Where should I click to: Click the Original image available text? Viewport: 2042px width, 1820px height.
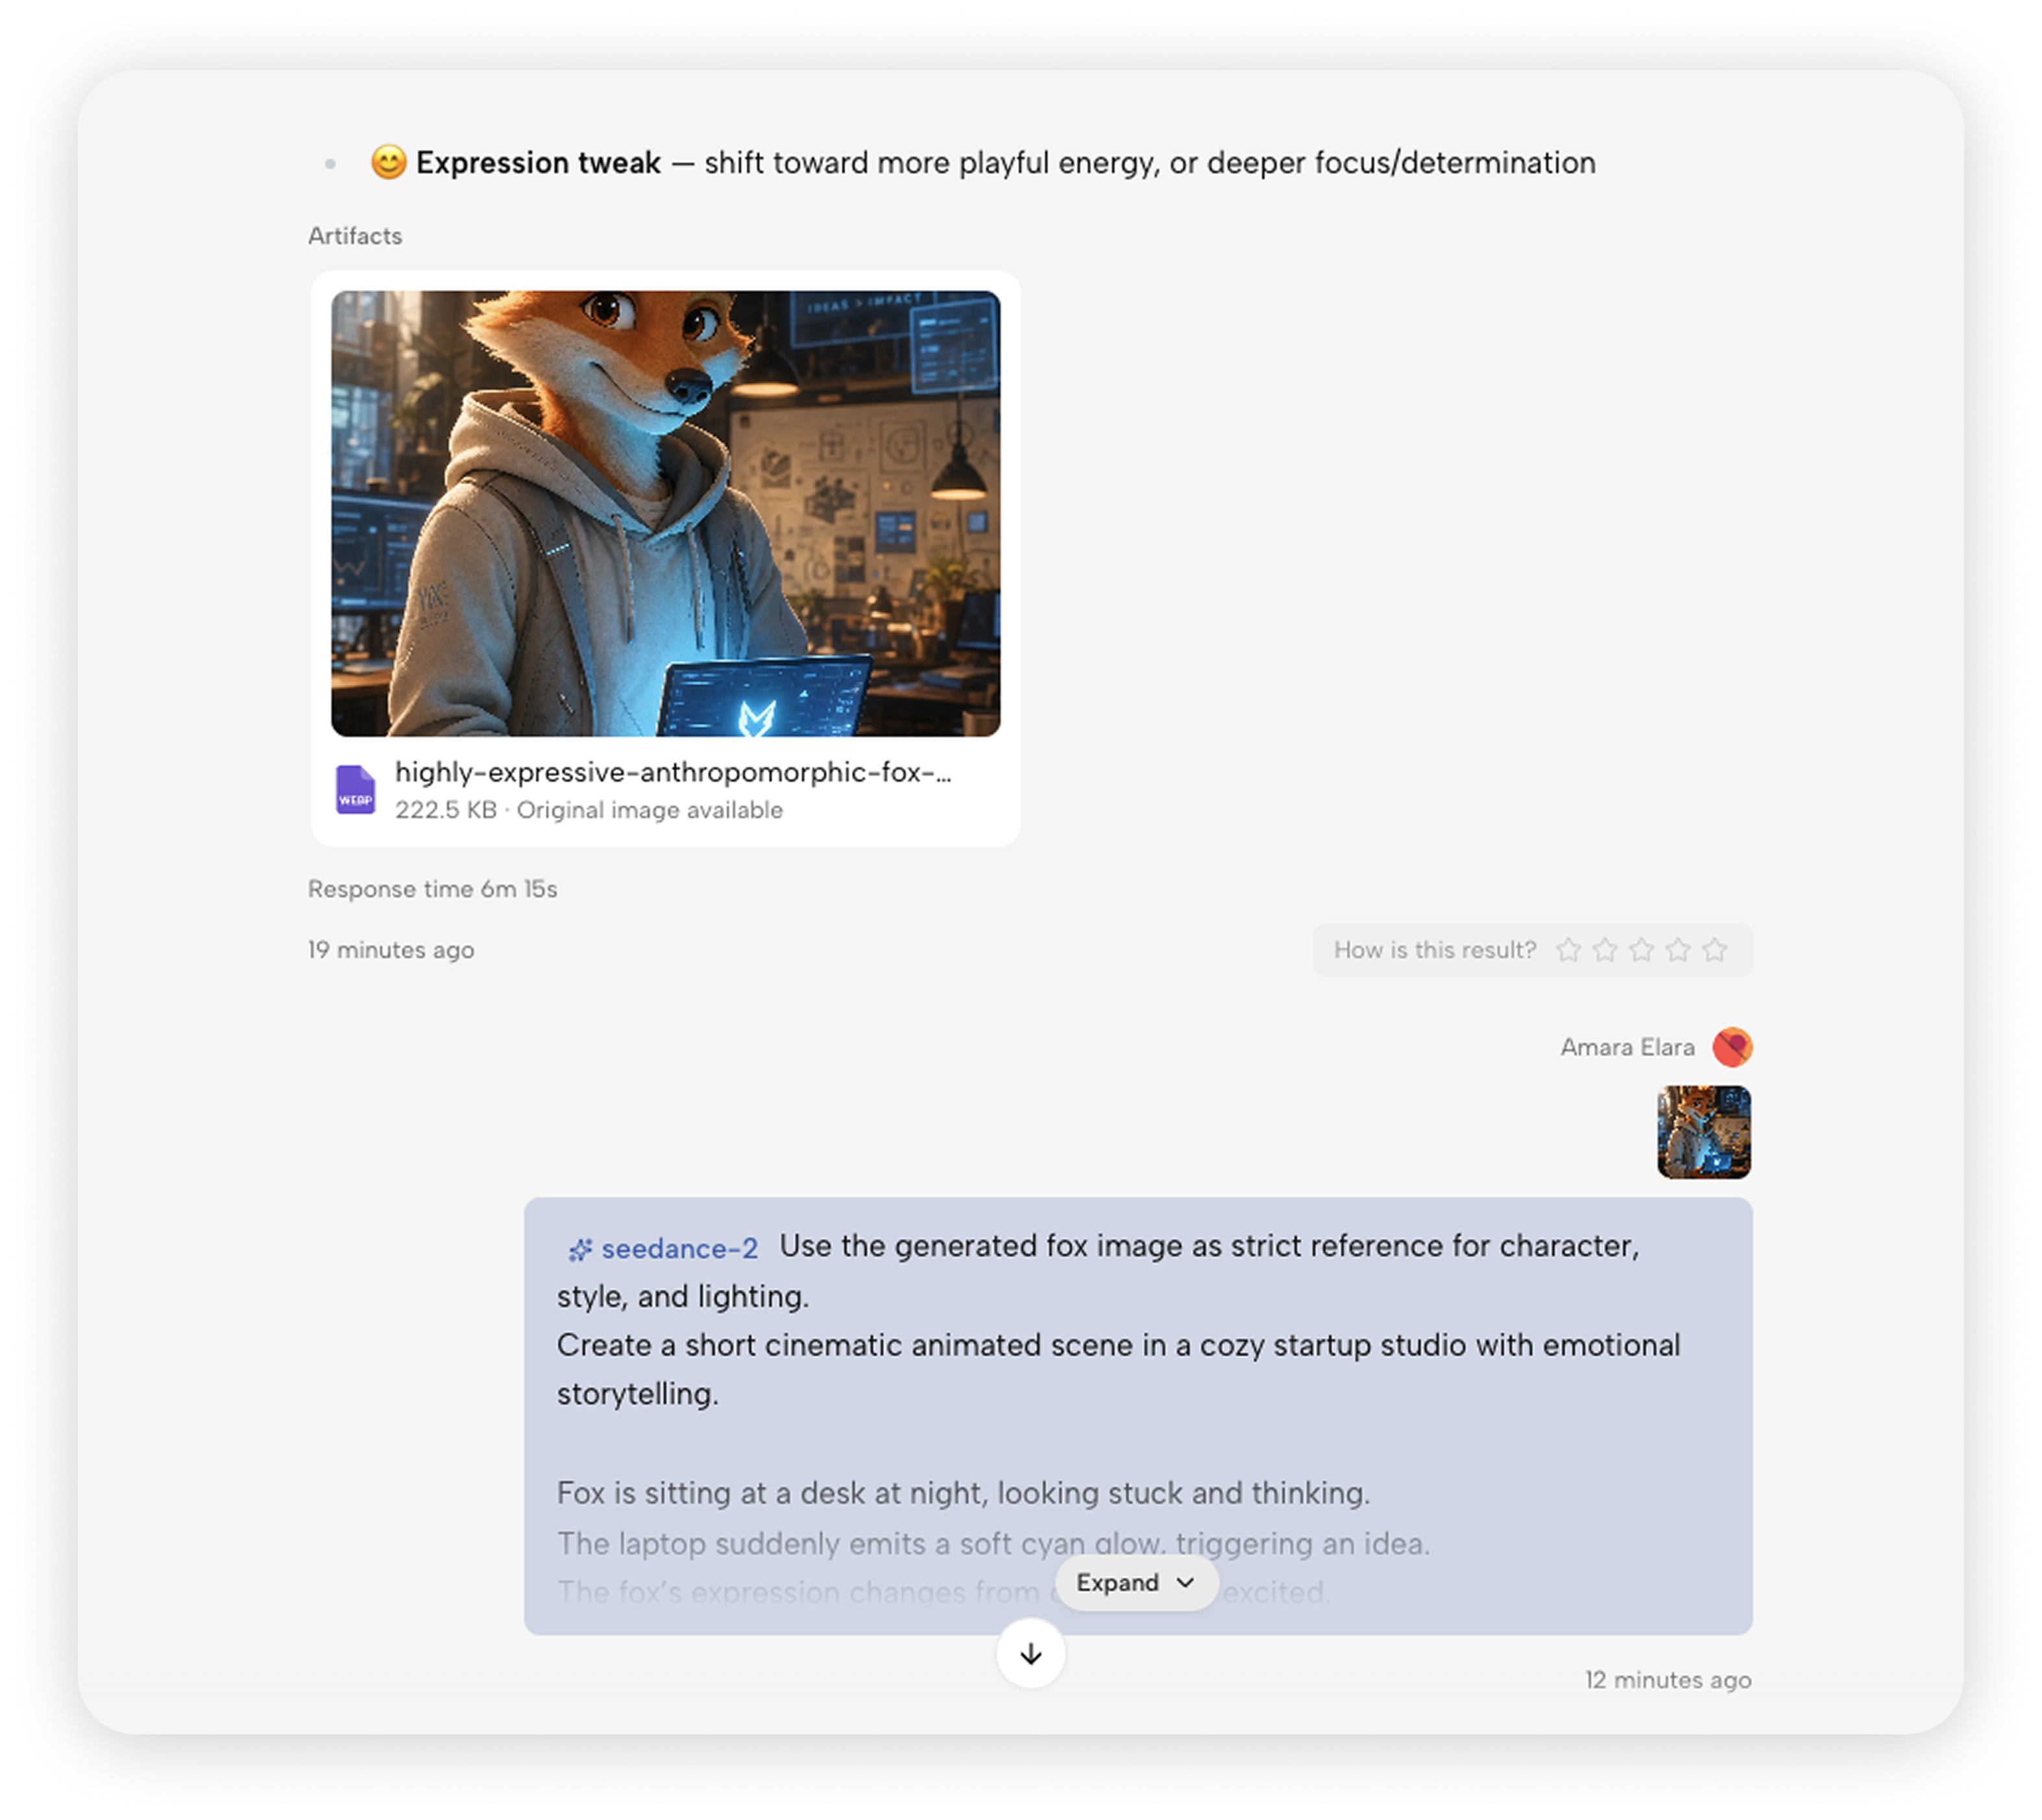649,810
